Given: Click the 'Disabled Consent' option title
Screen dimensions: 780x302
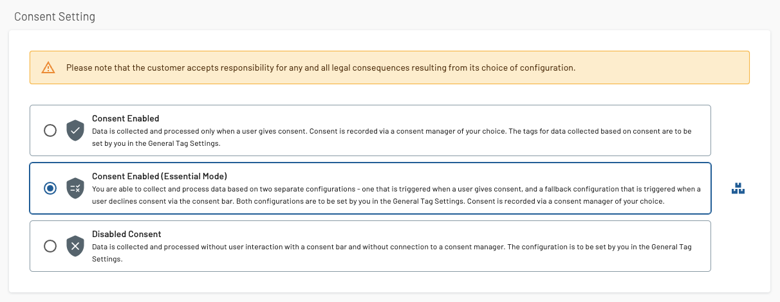Looking at the screenshot, I should pos(127,234).
